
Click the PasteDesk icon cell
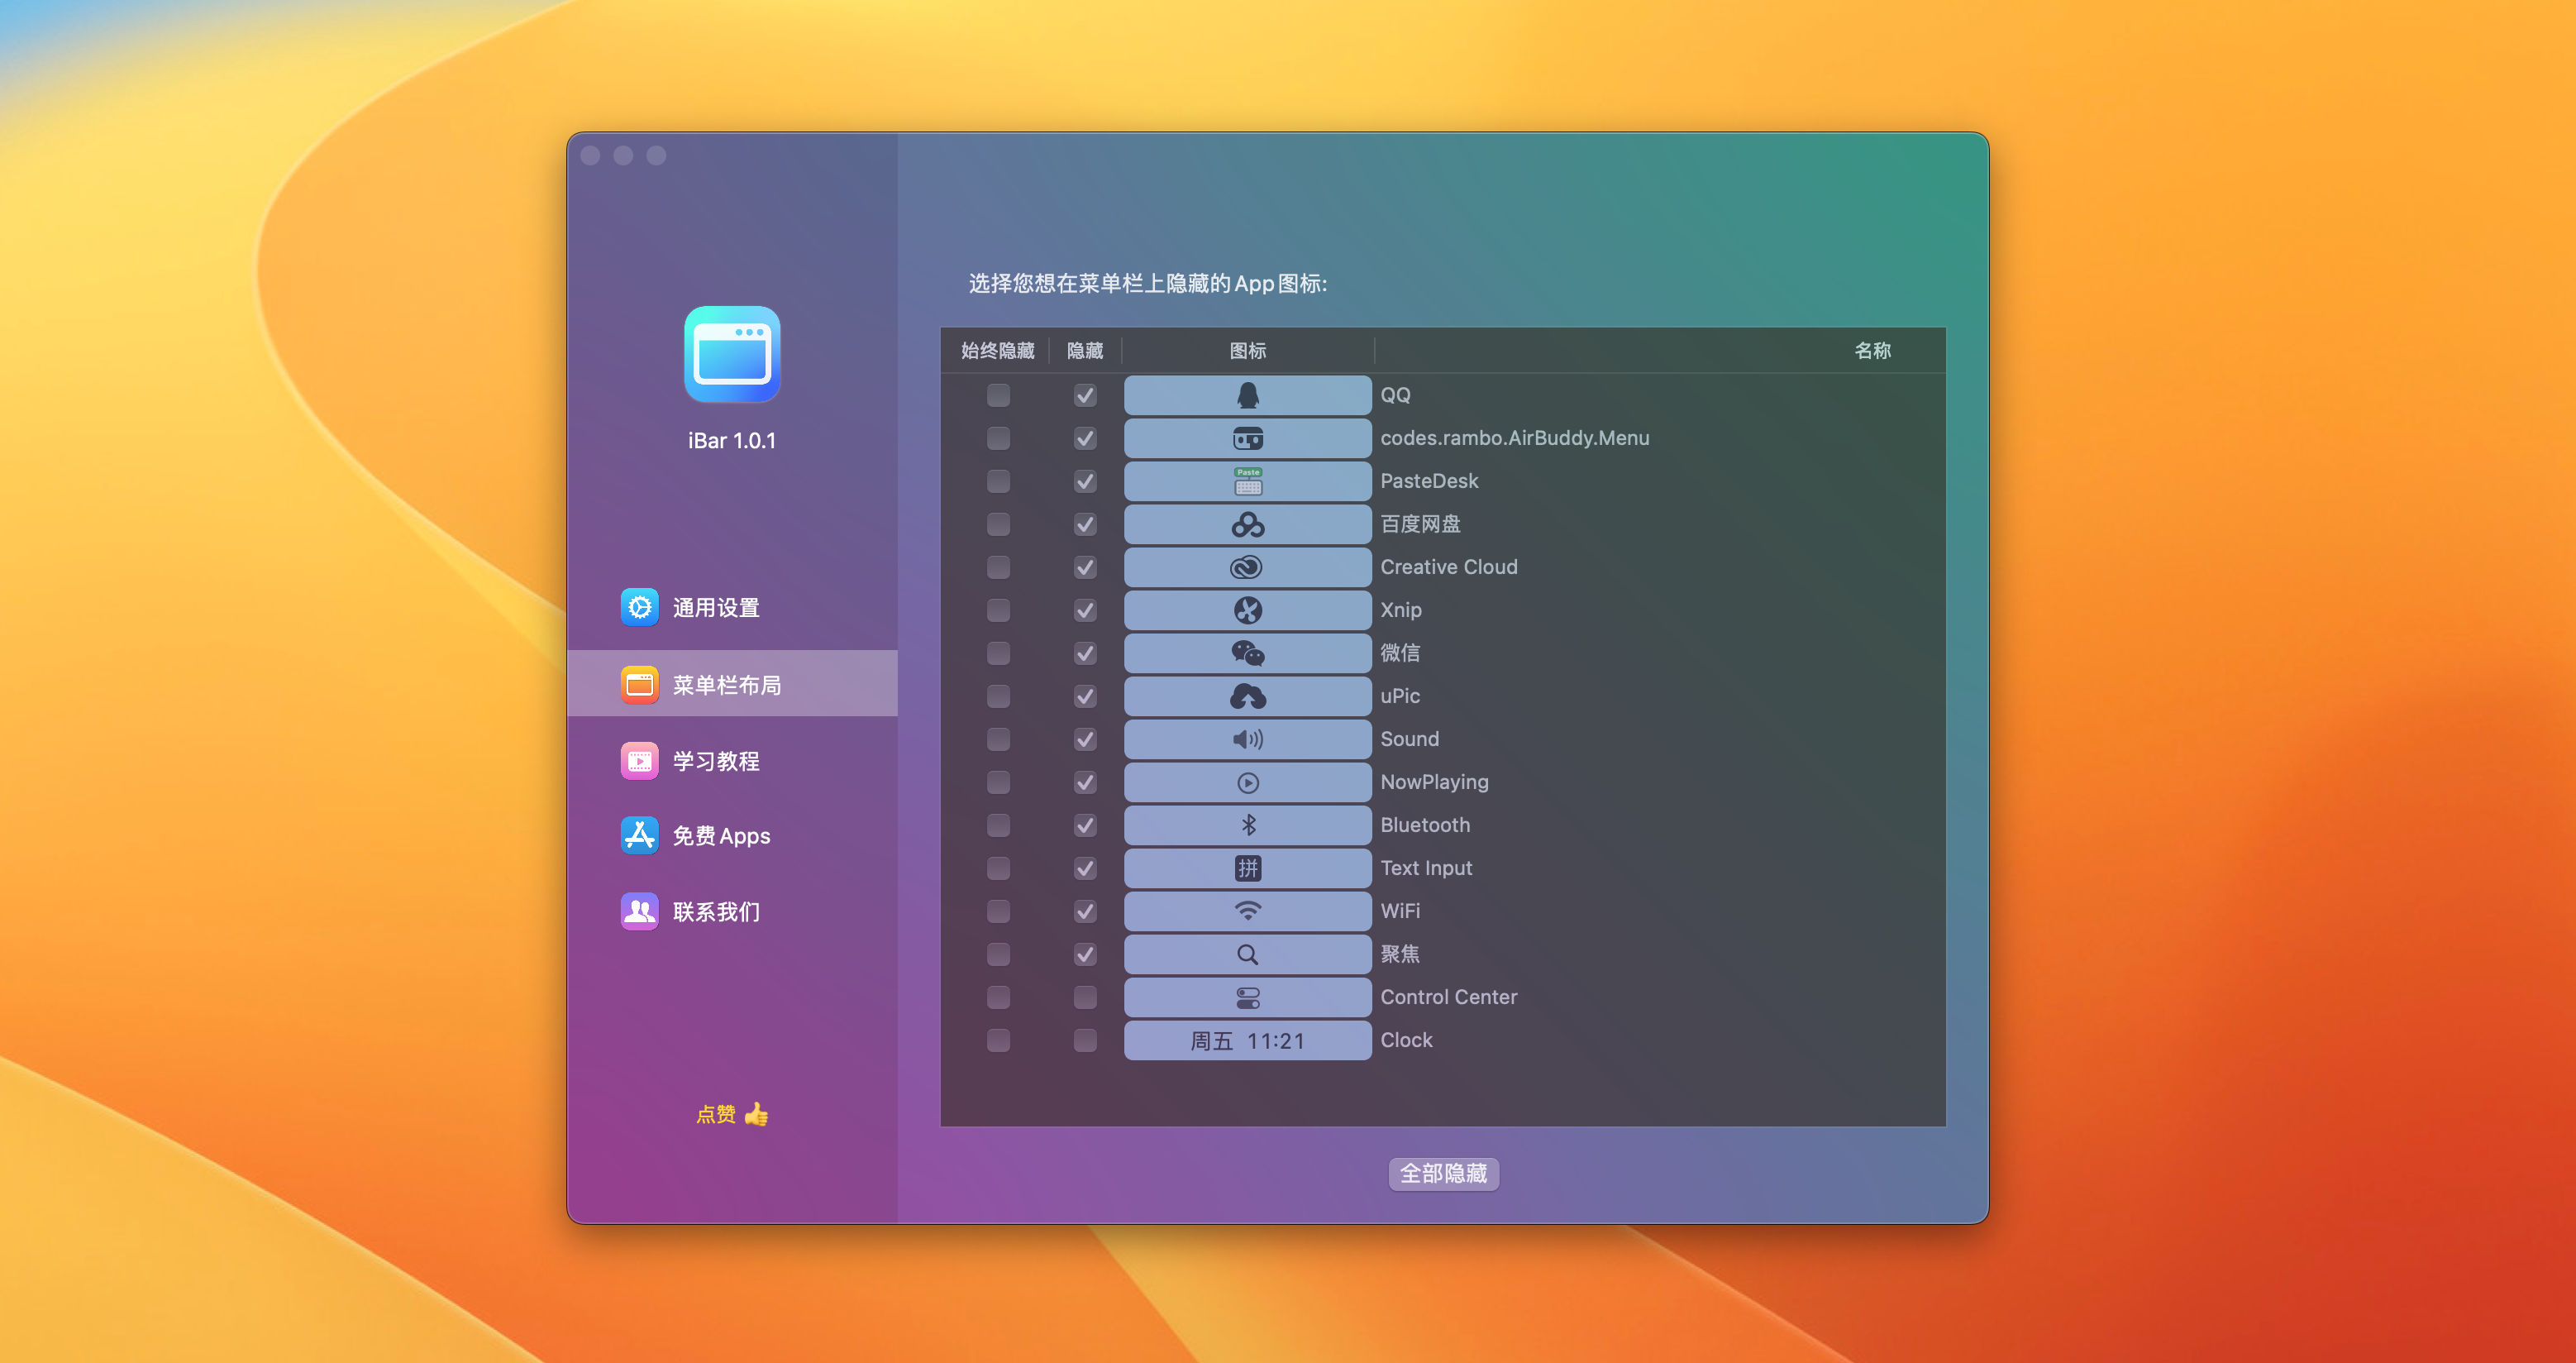(x=1246, y=481)
